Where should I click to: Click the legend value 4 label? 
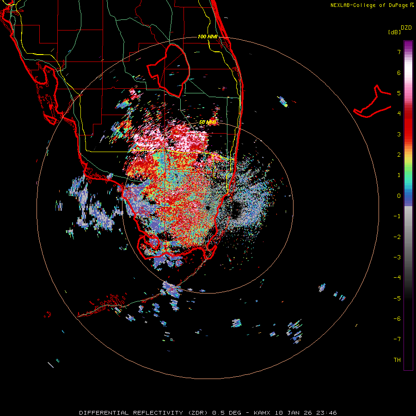[x=399, y=114]
